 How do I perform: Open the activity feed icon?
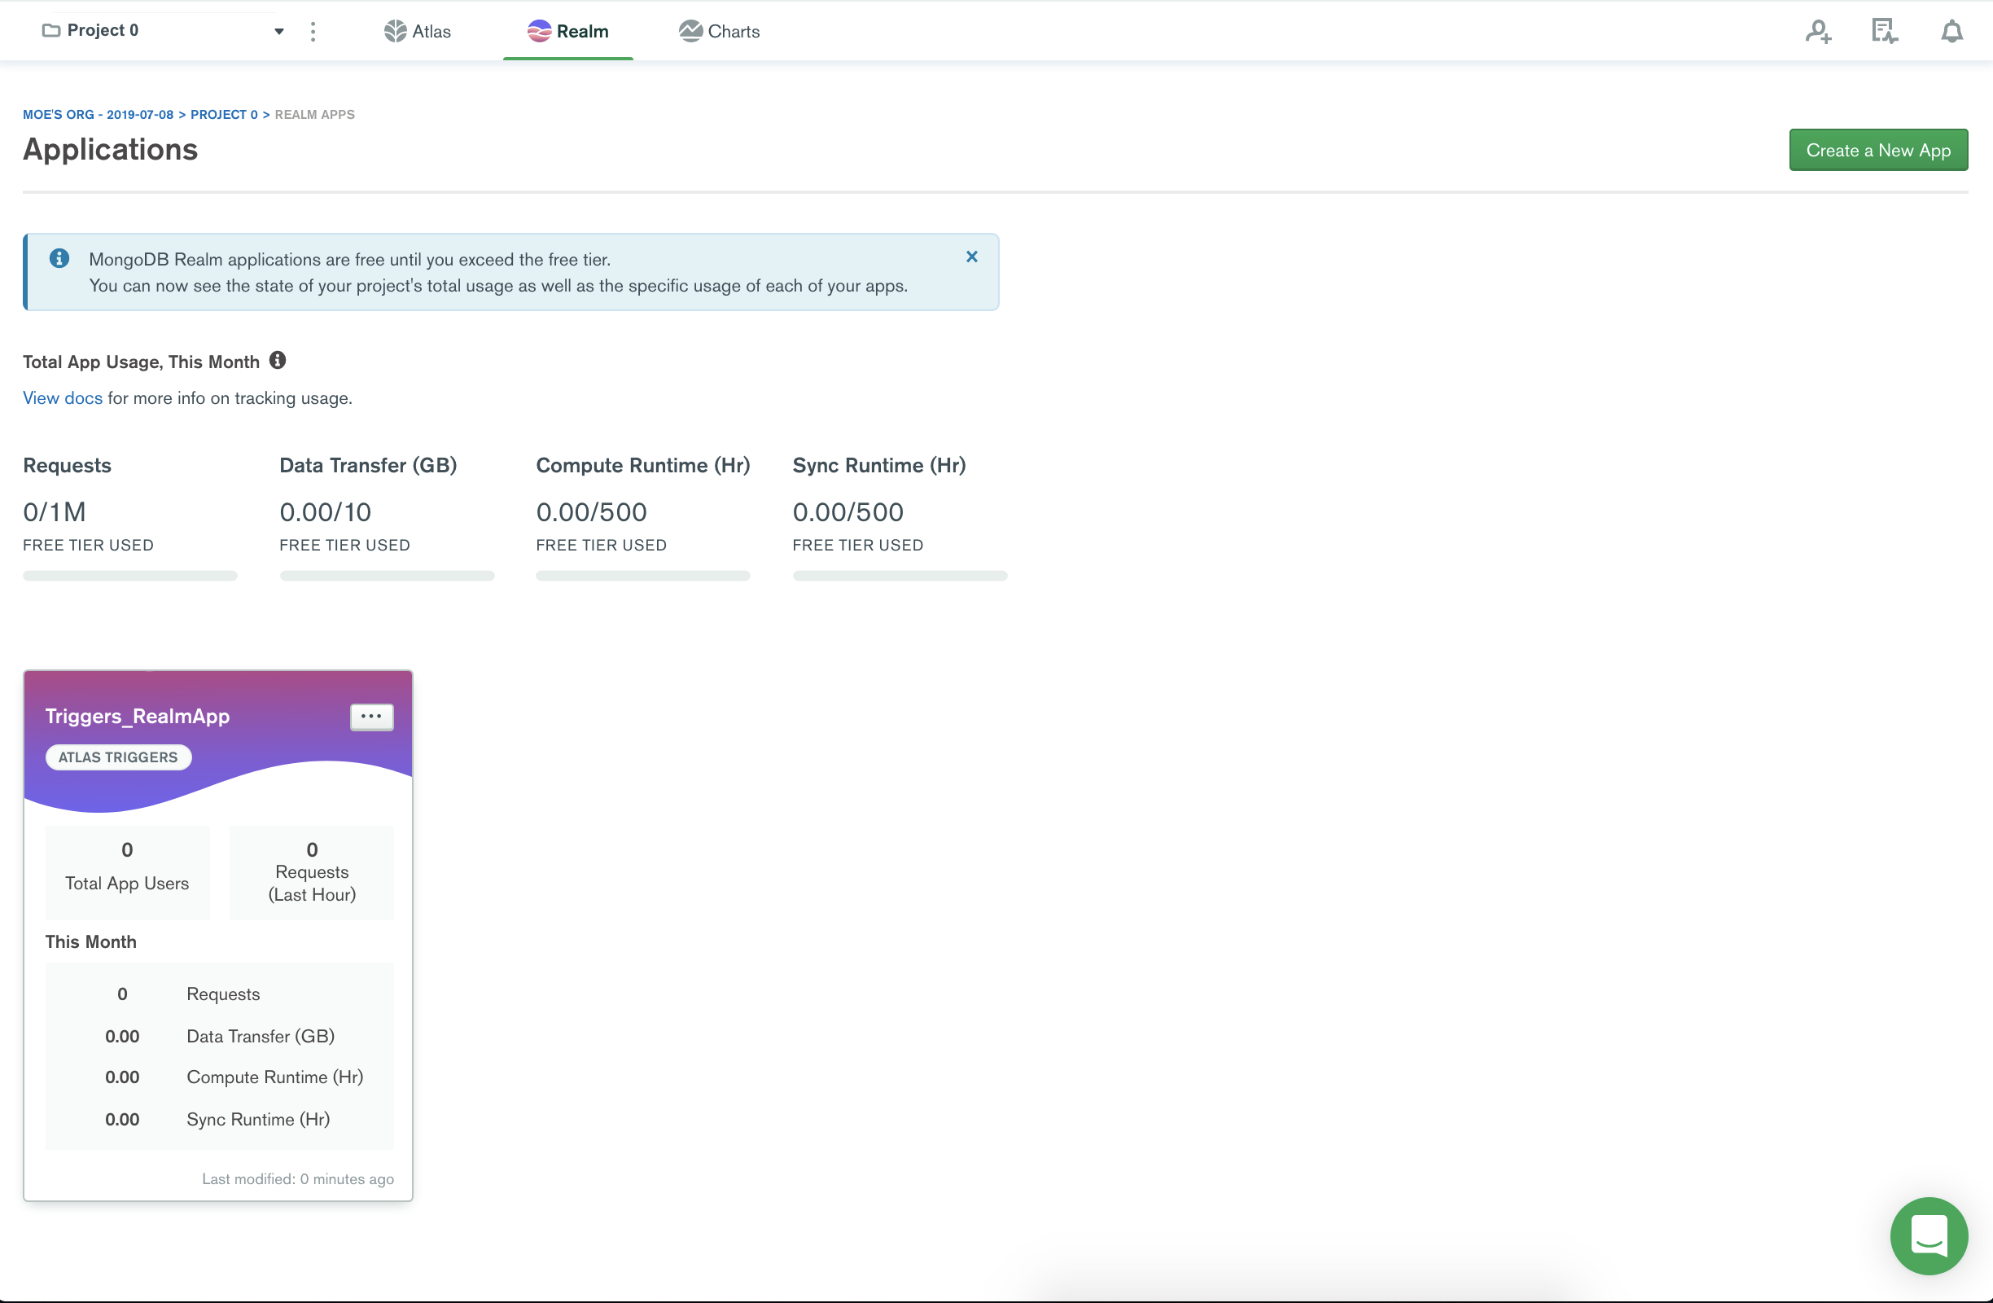1884,32
